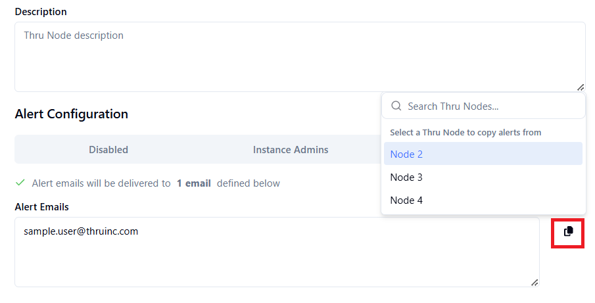Click the "defined below" text

(x=249, y=183)
